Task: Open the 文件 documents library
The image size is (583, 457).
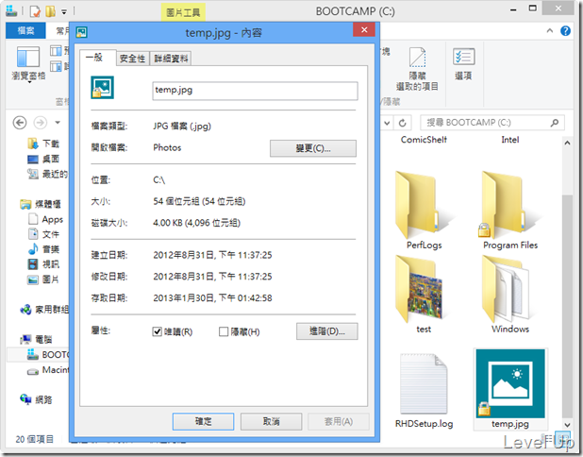Action: click(44, 234)
